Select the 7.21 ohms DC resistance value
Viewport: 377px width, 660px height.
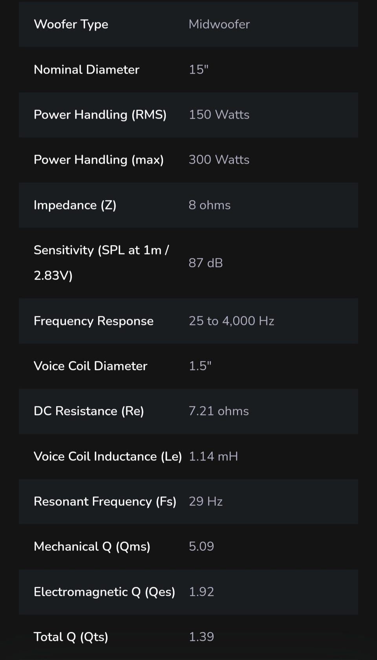tap(218, 411)
